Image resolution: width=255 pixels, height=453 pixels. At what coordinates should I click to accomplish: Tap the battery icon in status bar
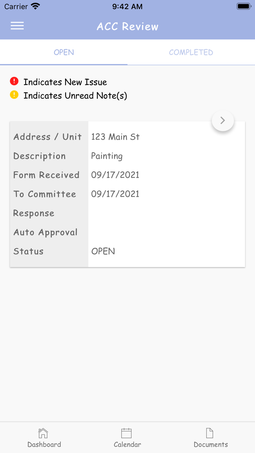click(243, 6)
